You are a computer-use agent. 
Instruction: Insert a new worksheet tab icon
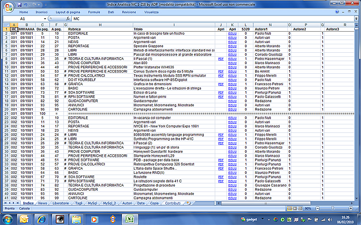click(189, 203)
